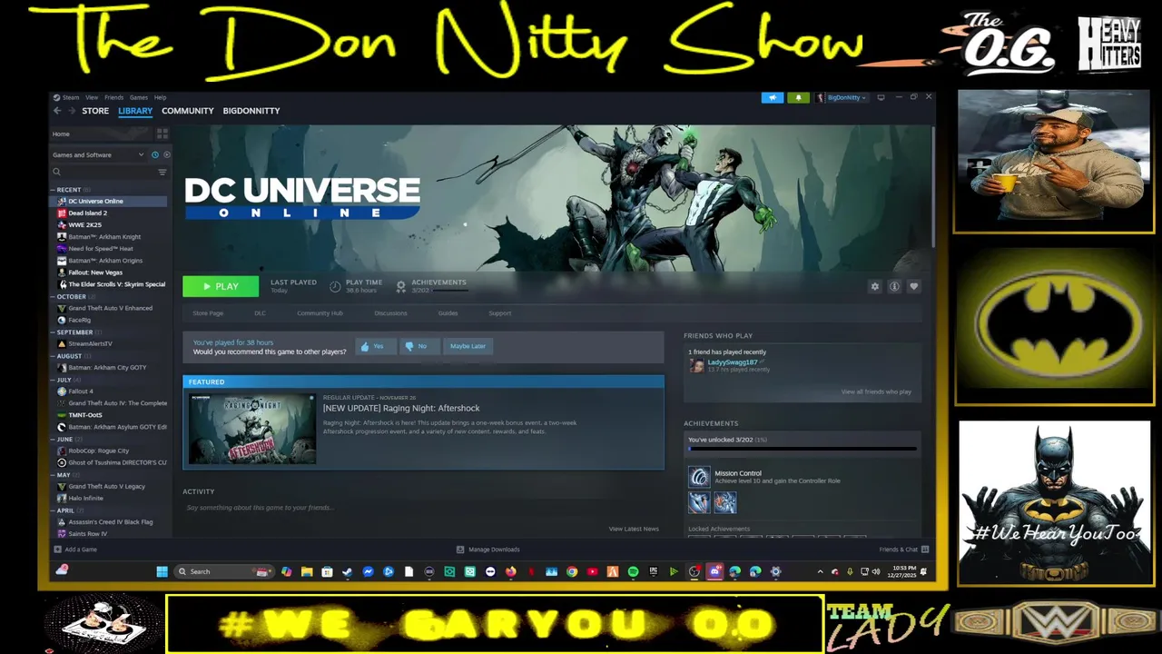Select WWE 2K25 in the sidebar
1162x654 pixels.
[x=84, y=224]
